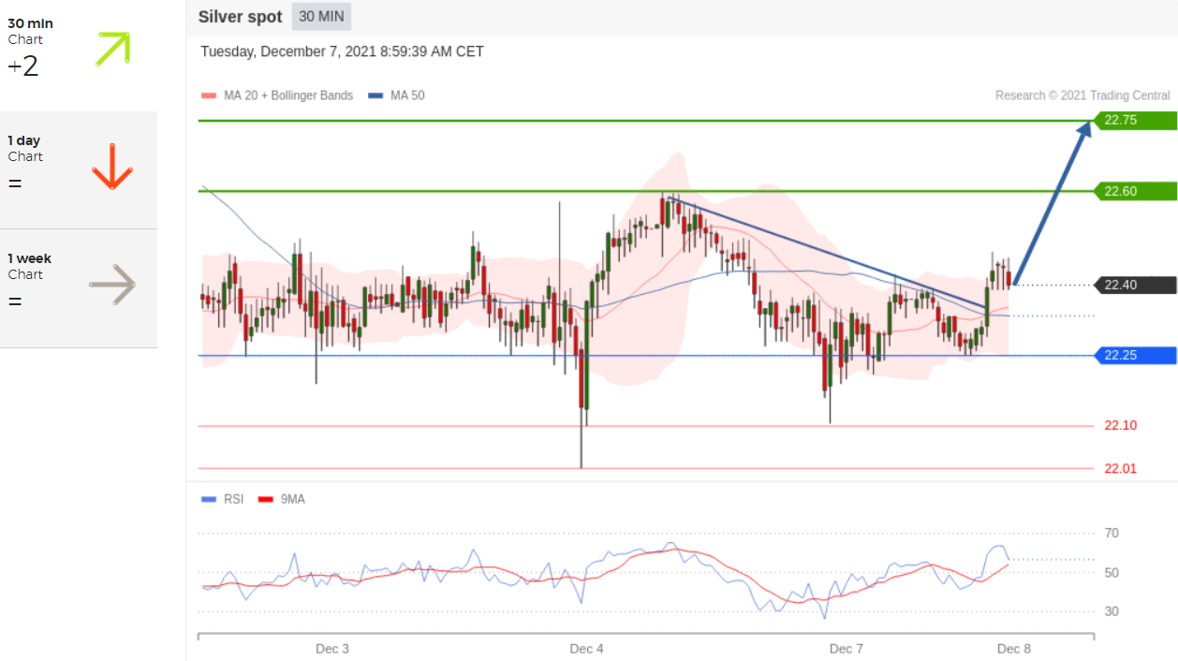
Task: Click the Dec 8 axis label
Action: (x=1013, y=649)
